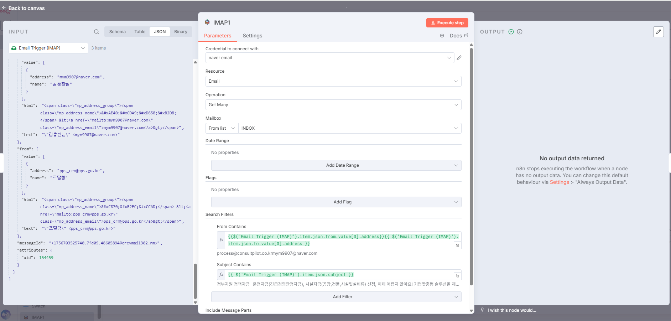Viewport: 671px width, 321px height.
Task: Click the back arrow icon at top left
Action: (4, 8)
